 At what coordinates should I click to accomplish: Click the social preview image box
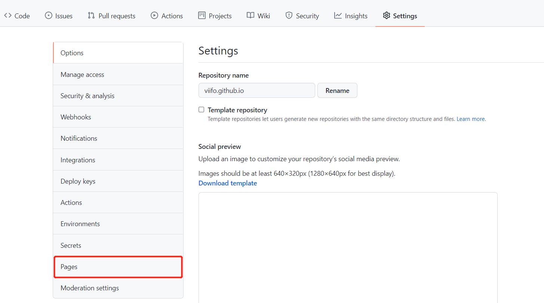[348, 248]
